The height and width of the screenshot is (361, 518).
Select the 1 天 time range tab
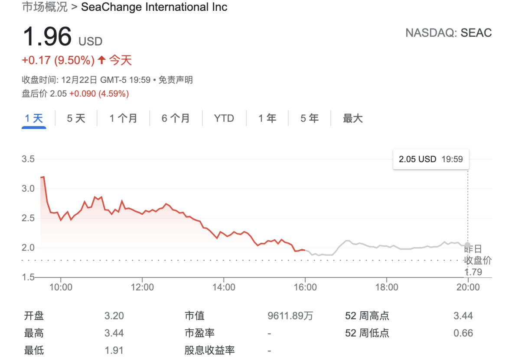click(34, 118)
